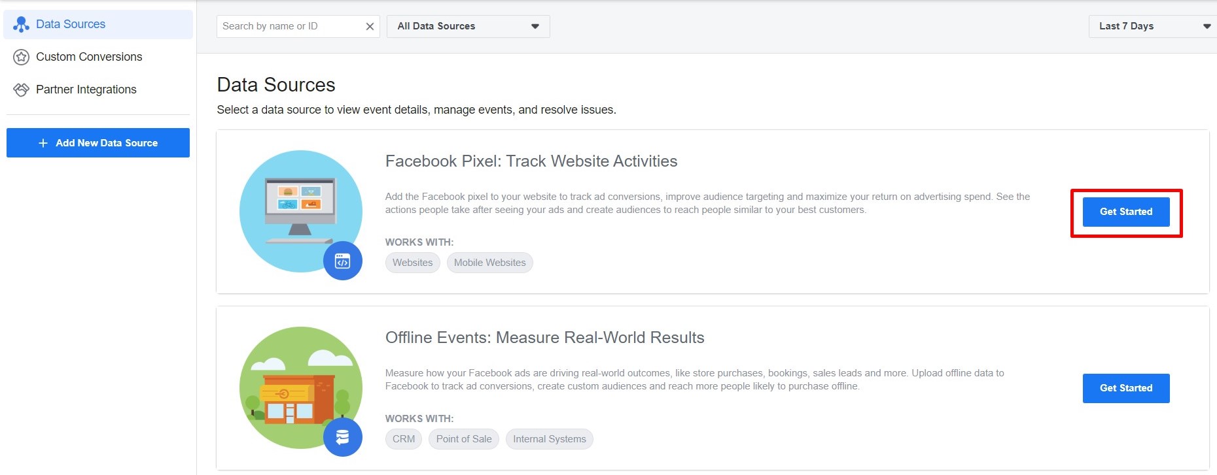Viewport: 1217px width, 475px height.
Task: Click the Mobile Websites tag
Action: (490, 263)
